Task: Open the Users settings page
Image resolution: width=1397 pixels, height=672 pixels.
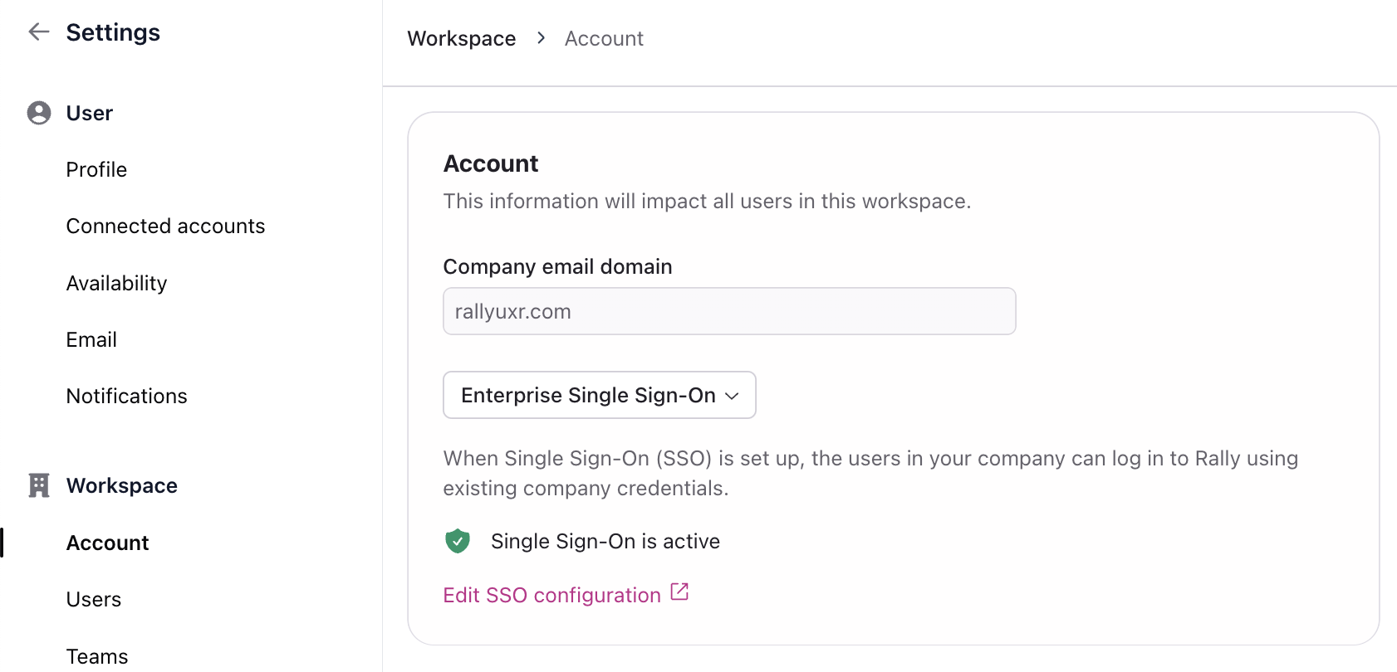Action: (x=94, y=599)
